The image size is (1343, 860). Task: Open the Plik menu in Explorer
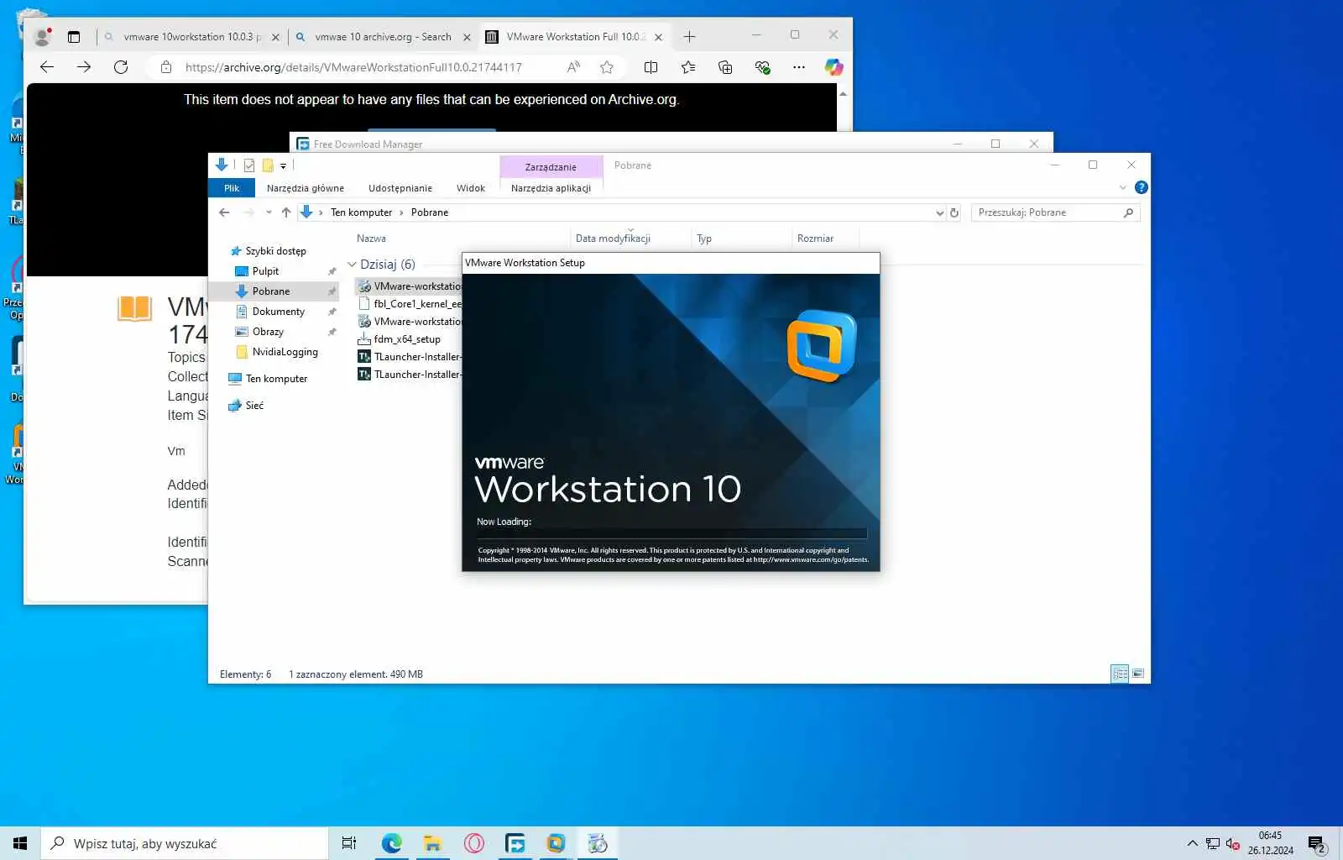pos(232,188)
